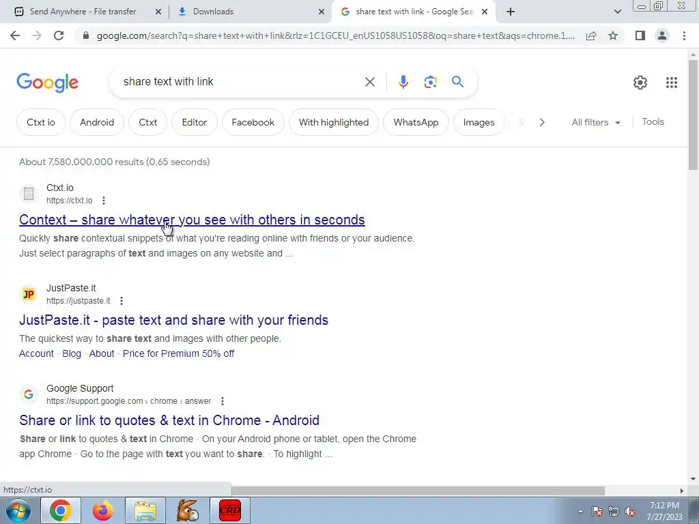This screenshot has height=524, width=699.
Task: Open Chrome's three-dot menu
Action: (684, 35)
